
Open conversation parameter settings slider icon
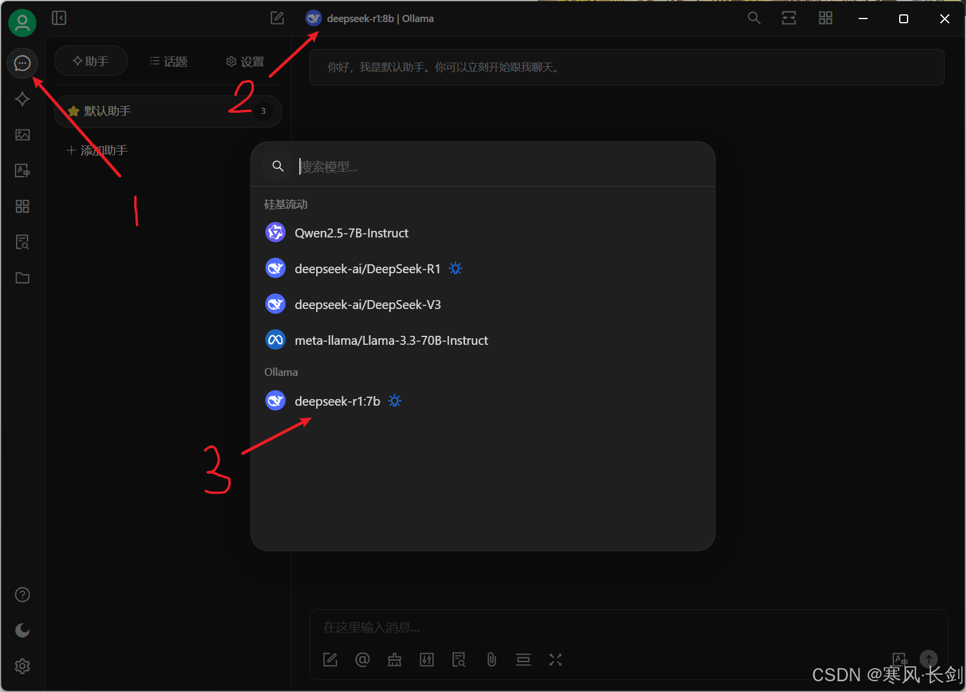click(427, 659)
